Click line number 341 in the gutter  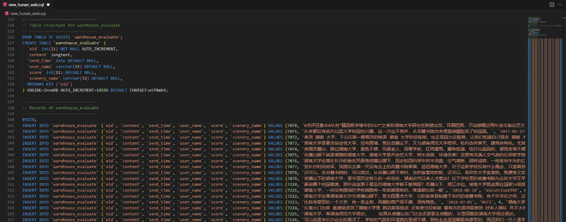coord(11,125)
